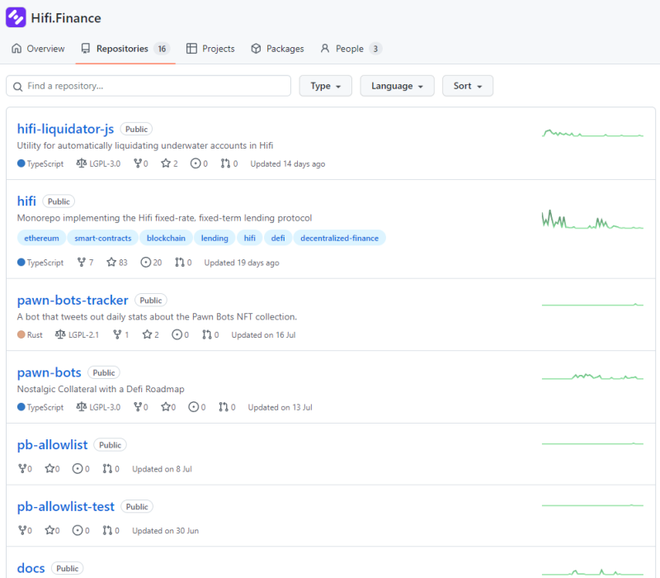Click the pull requests icon for pawn-bots-tracker
This screenshot has width=660, height=578.
point(207,335)
